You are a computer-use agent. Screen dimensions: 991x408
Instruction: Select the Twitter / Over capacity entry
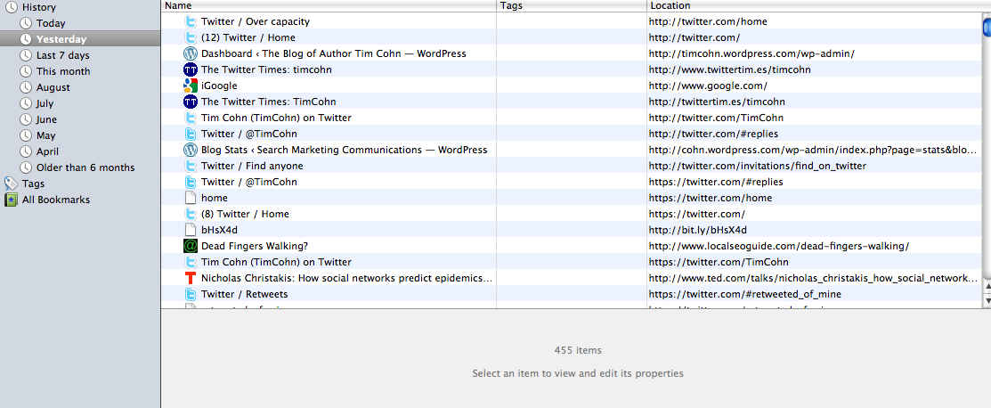256,21
